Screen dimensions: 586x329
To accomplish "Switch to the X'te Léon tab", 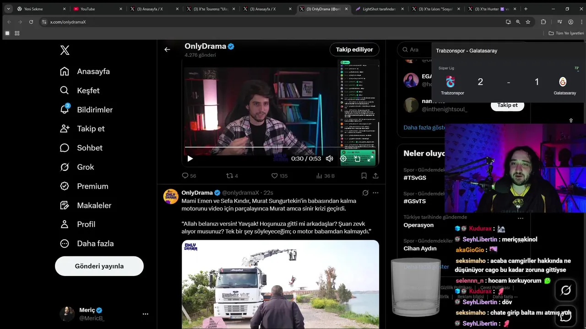I will click(437, 9).
